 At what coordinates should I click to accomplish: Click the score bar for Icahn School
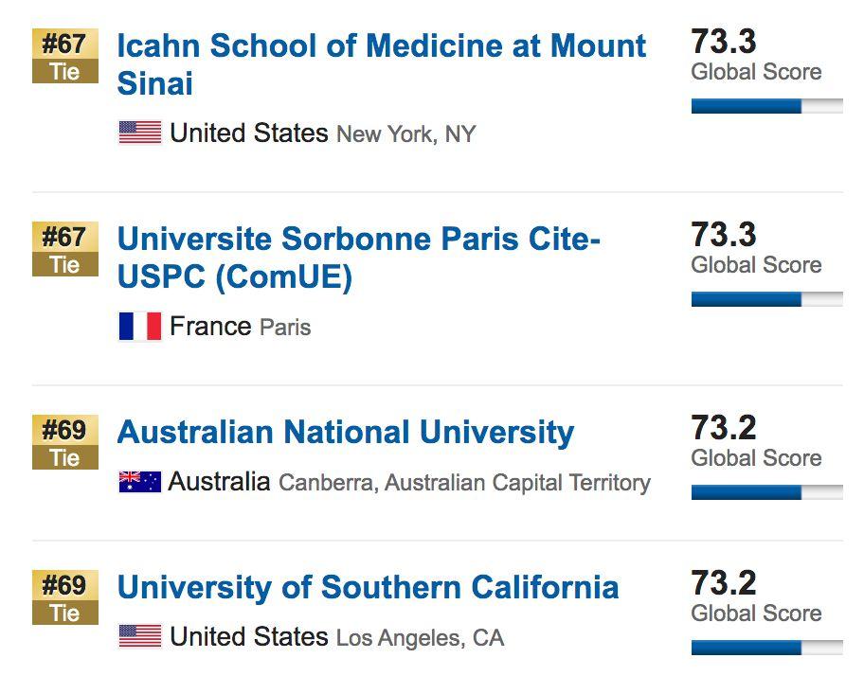click(x=766, y=106)
